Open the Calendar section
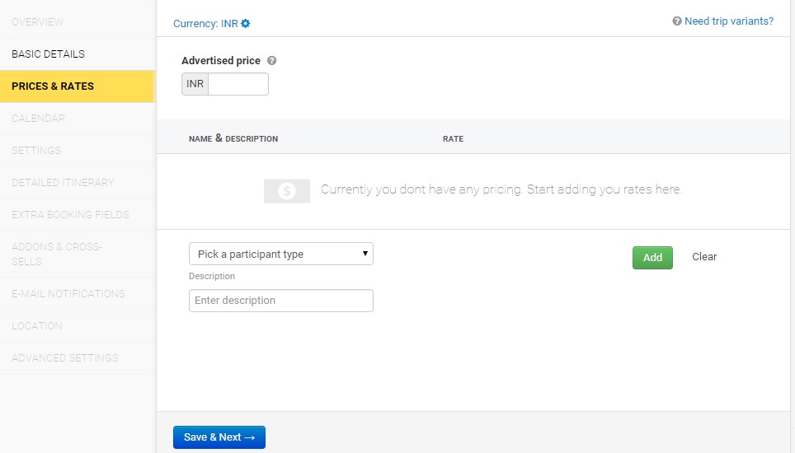The height and width of the screenshot is (453, 795). tap(38, 119)
